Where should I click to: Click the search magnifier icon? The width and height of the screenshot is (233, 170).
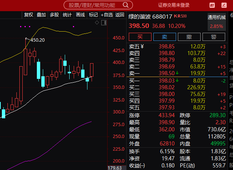(x=125, y=5)
